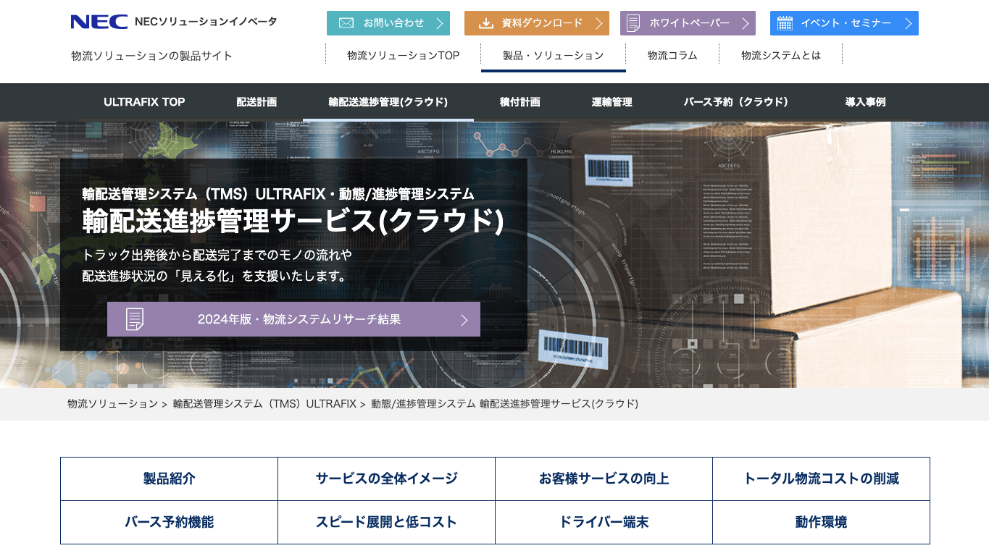This screenshot has width=989, height=556.
Task: Click the arrow chevron on イベント・セミナー button
Action: point(908,22)
